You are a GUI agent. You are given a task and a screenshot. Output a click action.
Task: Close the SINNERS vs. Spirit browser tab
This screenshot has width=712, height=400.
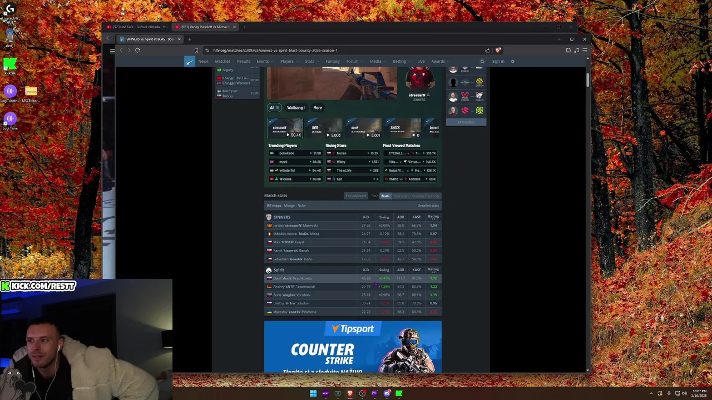pyautogui.click(x=179, y=39)
